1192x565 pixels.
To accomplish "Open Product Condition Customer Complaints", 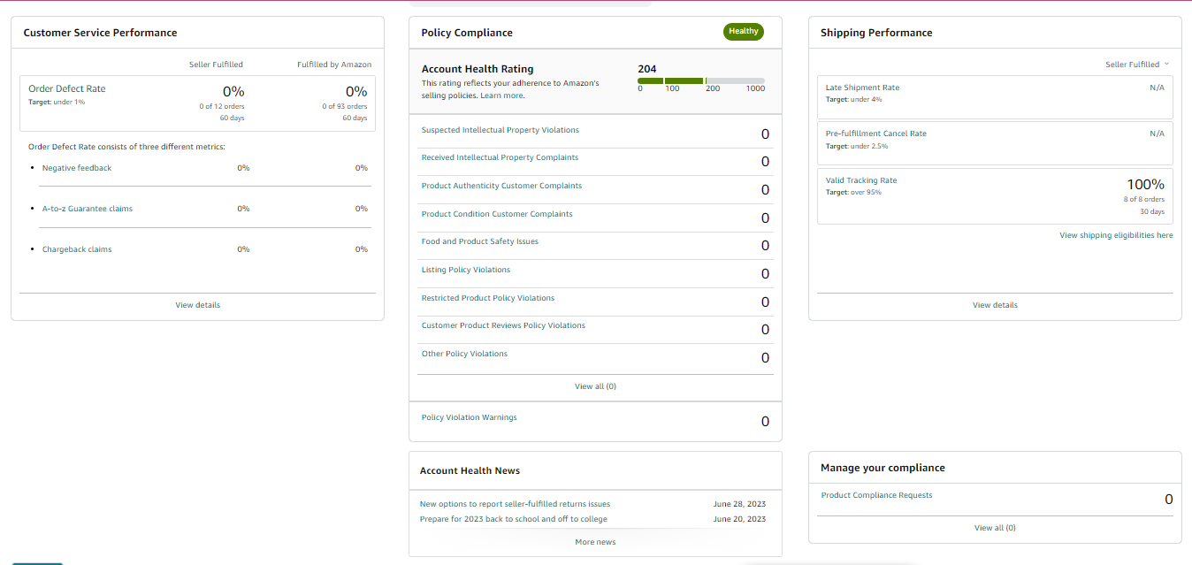I will click(x=497, y=214).
